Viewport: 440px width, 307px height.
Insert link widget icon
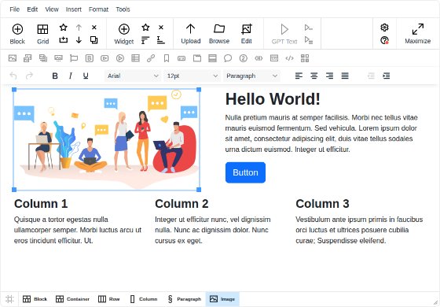point(151,58)
